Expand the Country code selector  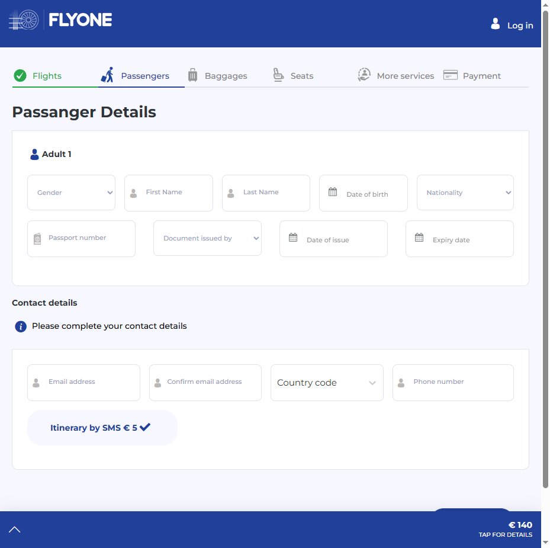coord(327,383)
